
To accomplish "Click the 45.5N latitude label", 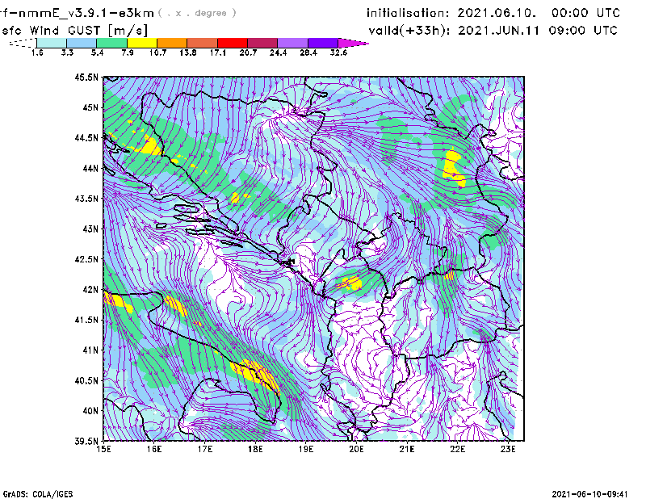I will coord(86,77).
